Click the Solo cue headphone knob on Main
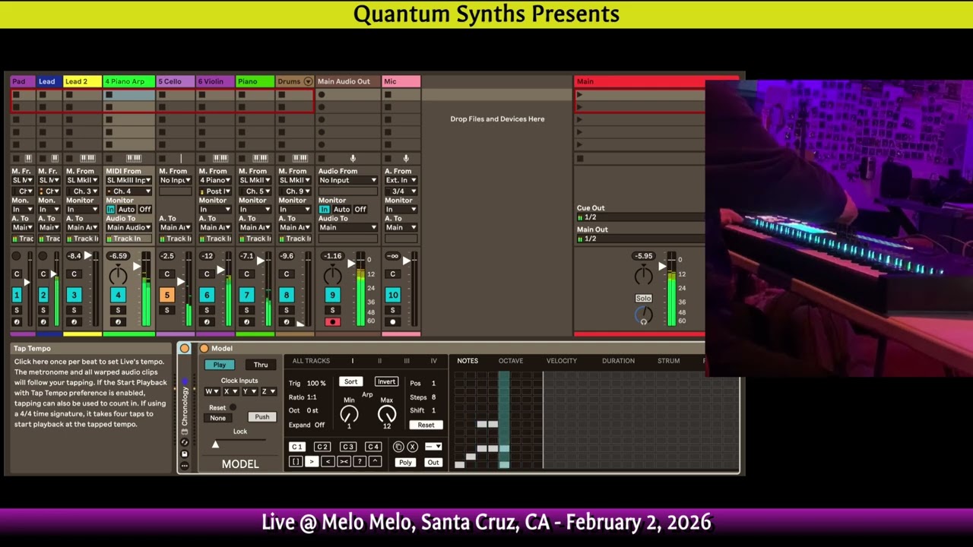The image size is (973, 547). pyautogui.click(x=644, y=314)
